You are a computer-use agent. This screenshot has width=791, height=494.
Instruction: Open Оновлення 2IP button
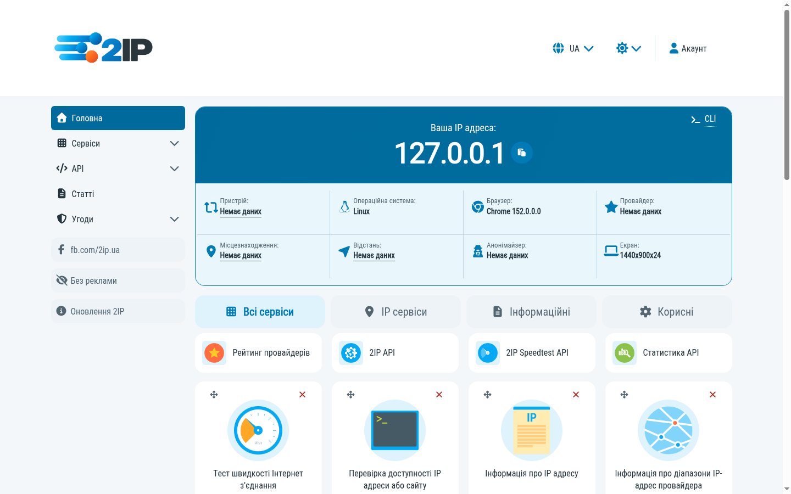(118, 311)
